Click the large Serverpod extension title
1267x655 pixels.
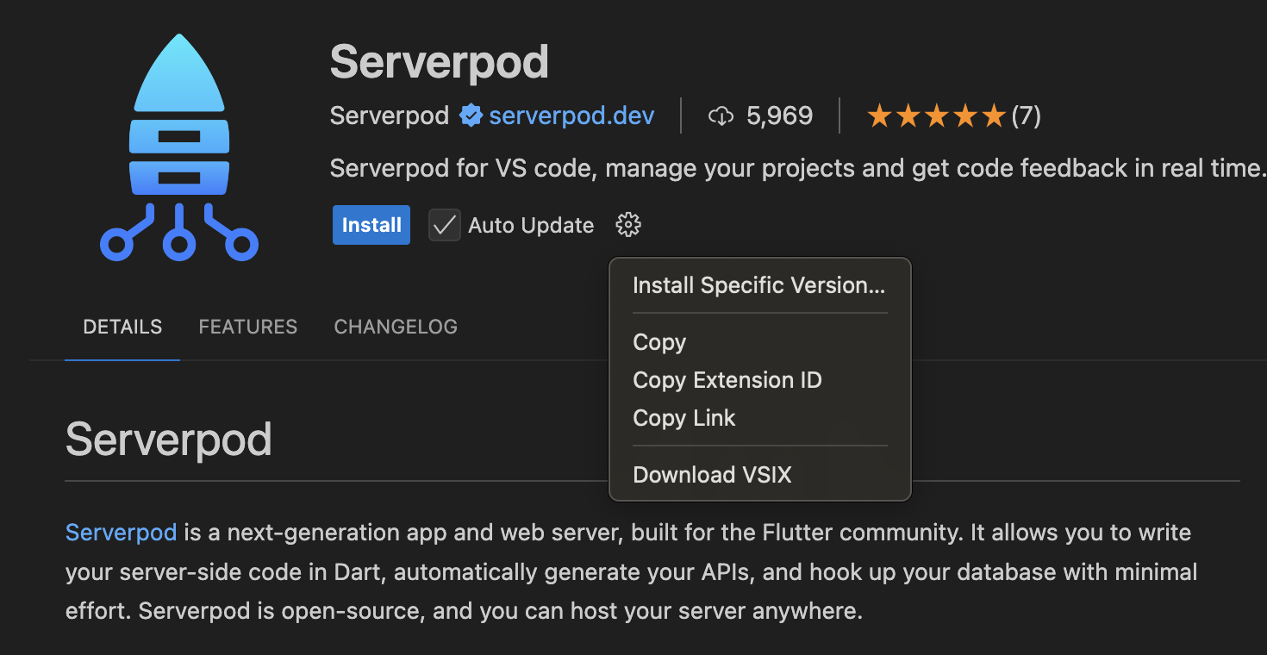439,62
